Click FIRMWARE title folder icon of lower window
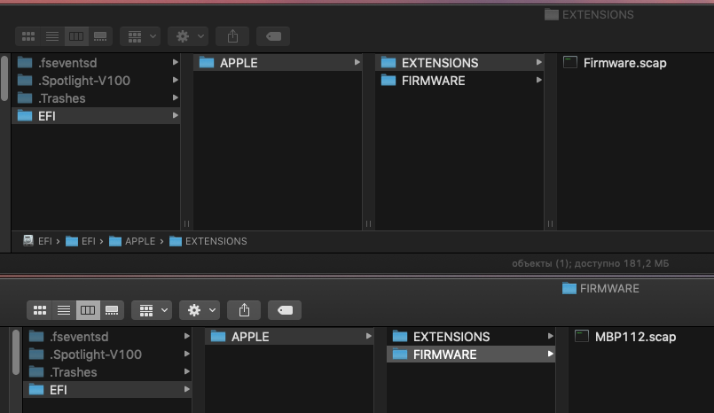This screenshot has height=413, width=714. point(569,288)
